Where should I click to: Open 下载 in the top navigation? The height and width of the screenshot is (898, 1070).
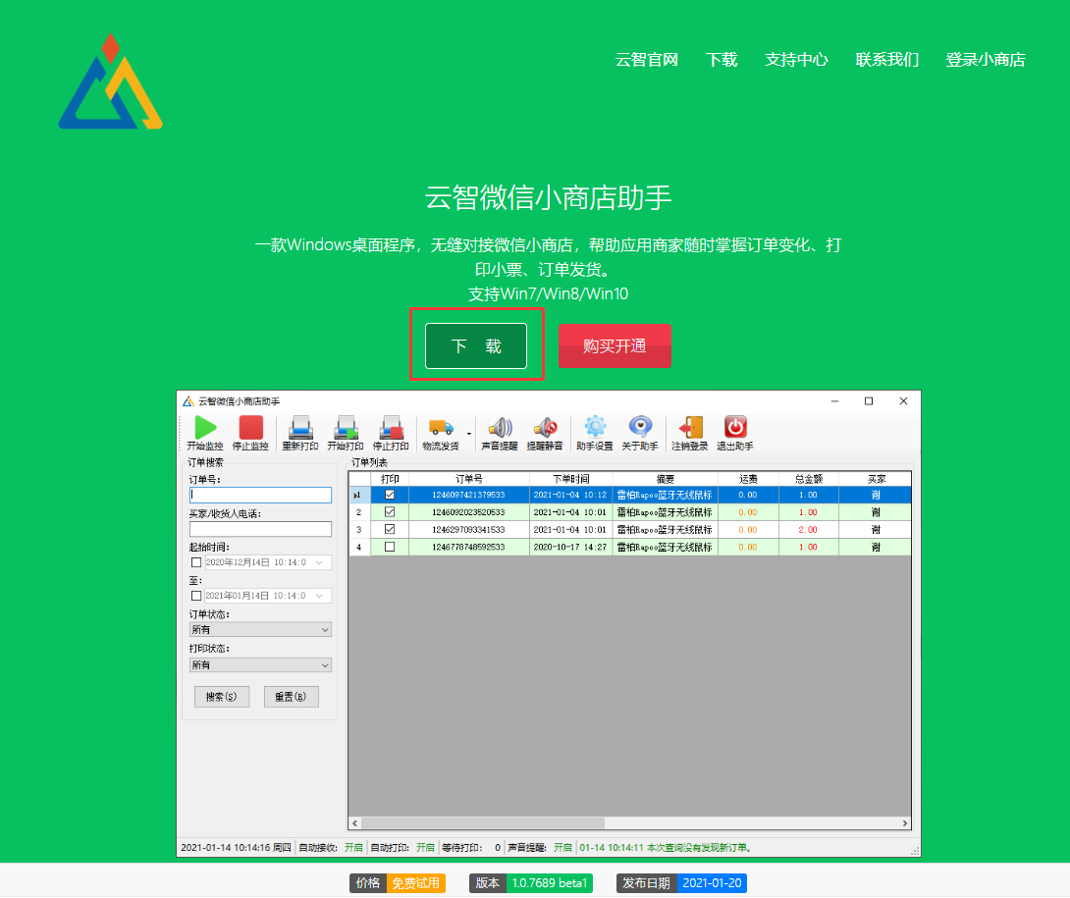point(722,59)
